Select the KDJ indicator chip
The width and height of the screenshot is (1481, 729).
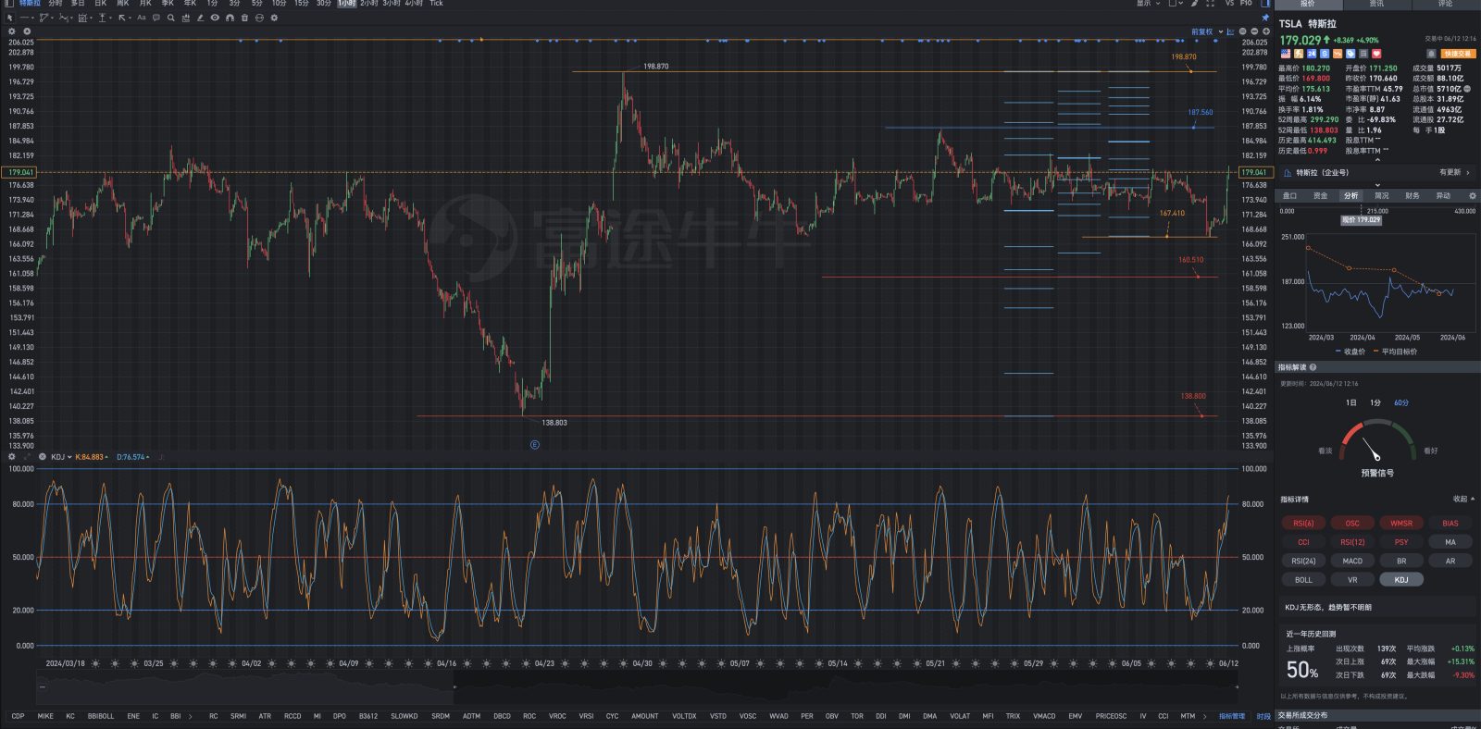point(1401,580)
